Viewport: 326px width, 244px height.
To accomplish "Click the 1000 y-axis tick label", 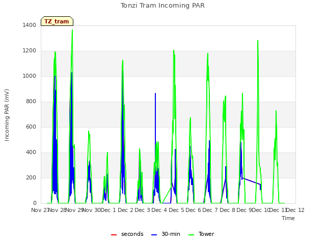I will 30,76.
